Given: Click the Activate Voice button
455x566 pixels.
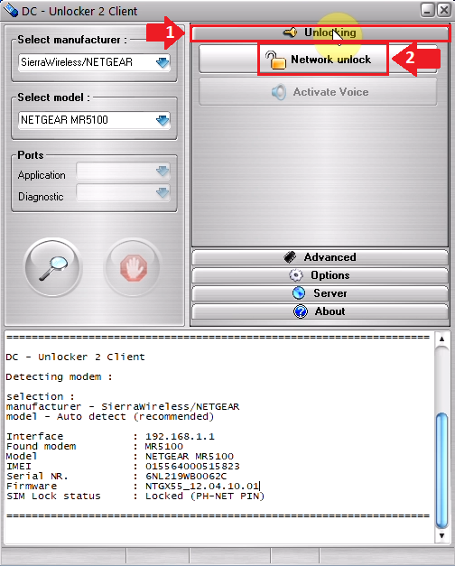Looking at the screenshot, I should (x=318, y=92).
